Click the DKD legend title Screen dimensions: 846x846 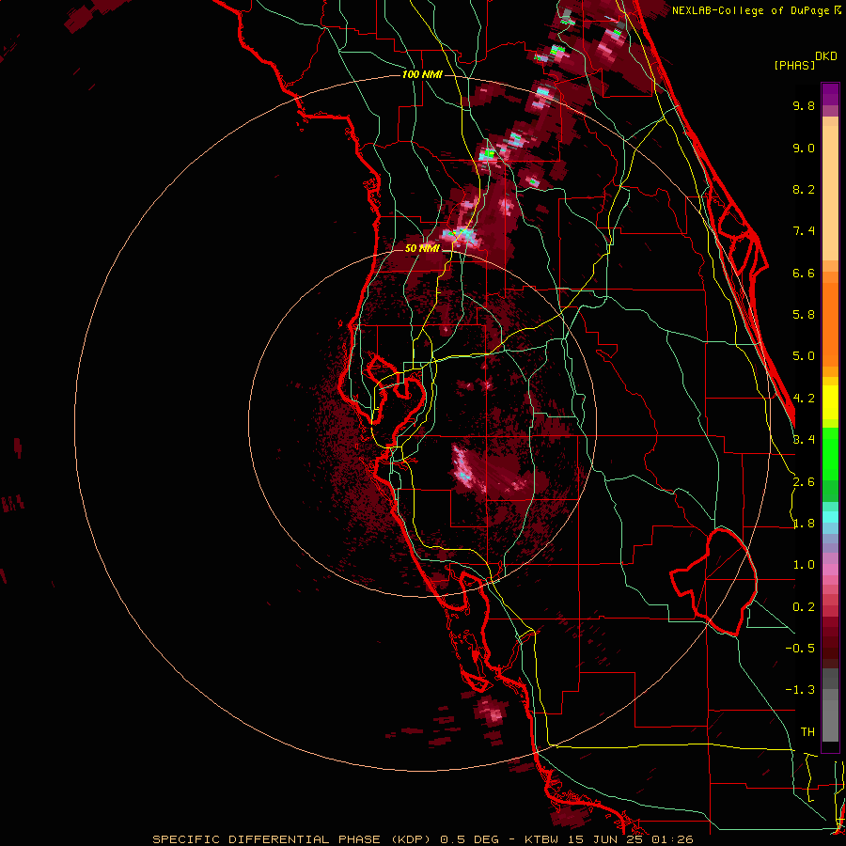826,56
